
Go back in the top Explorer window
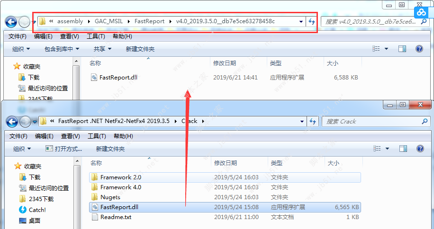point(11,22)
